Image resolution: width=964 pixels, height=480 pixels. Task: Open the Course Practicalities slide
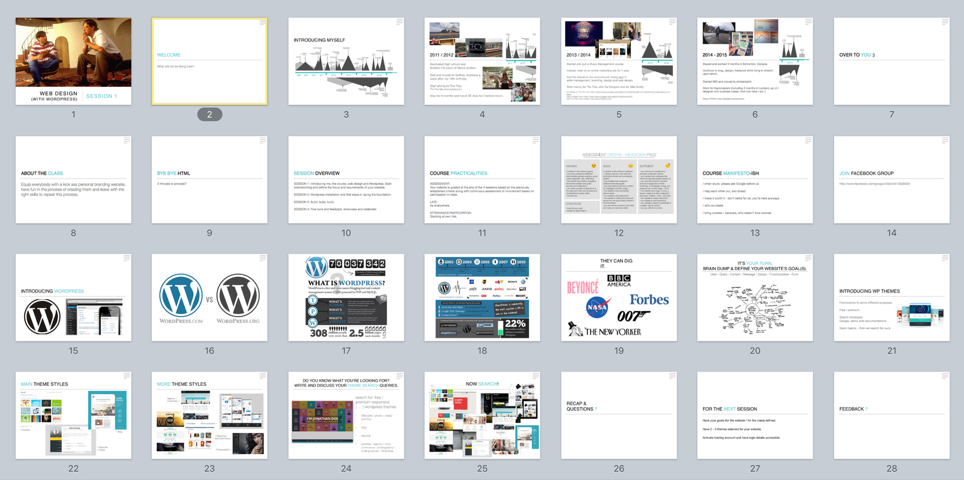tap(482, 180)
